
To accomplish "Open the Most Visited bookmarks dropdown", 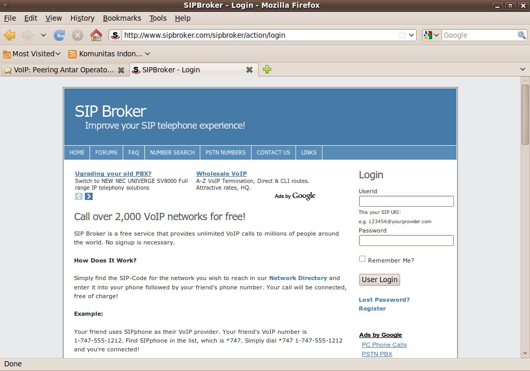I will click(x=32, y=54).
